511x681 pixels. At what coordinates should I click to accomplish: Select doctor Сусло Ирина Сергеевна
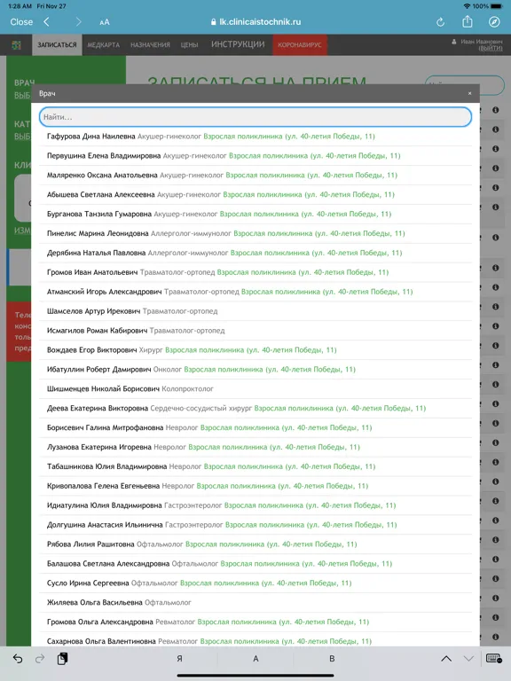pyautogui.click(x=255, y=583)
